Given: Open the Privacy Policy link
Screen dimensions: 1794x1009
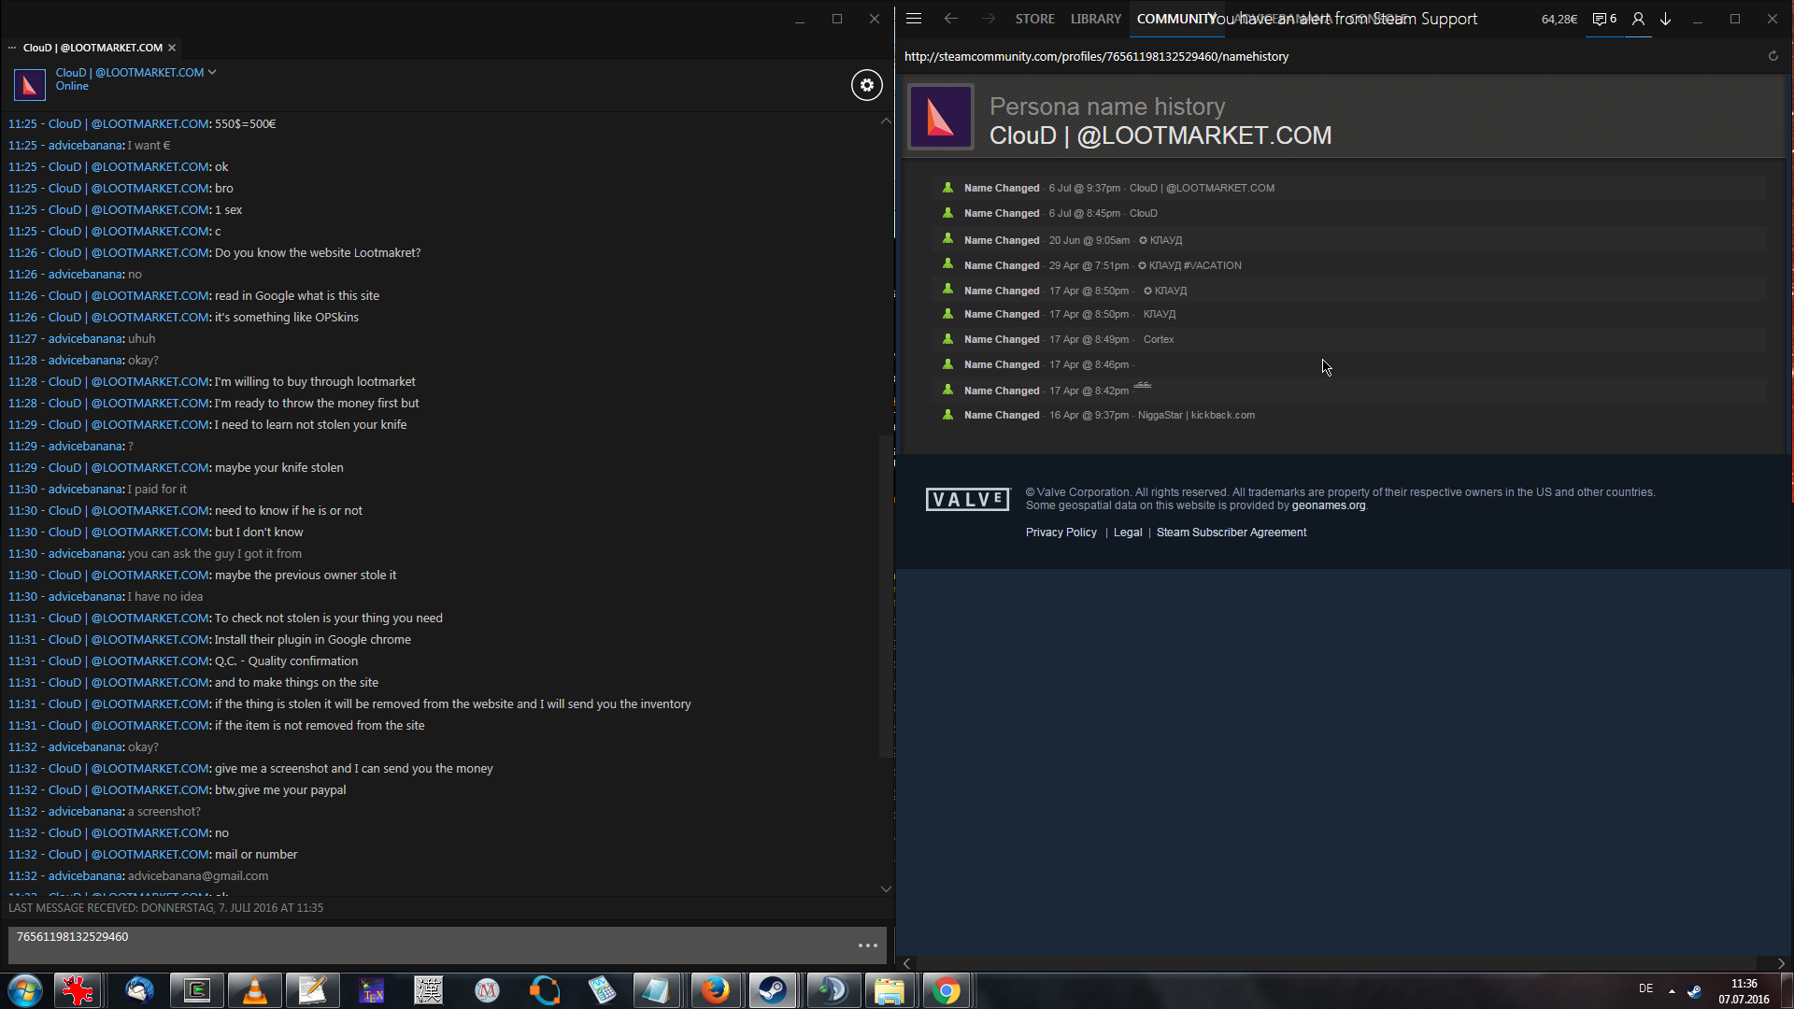Looking at the screenshot, I should pyautogui.click(x=1061, y=533).
